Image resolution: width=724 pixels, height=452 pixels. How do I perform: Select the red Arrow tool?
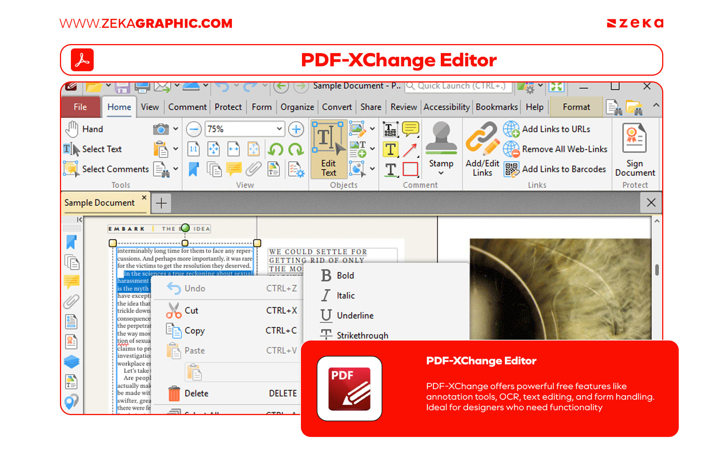411,150
